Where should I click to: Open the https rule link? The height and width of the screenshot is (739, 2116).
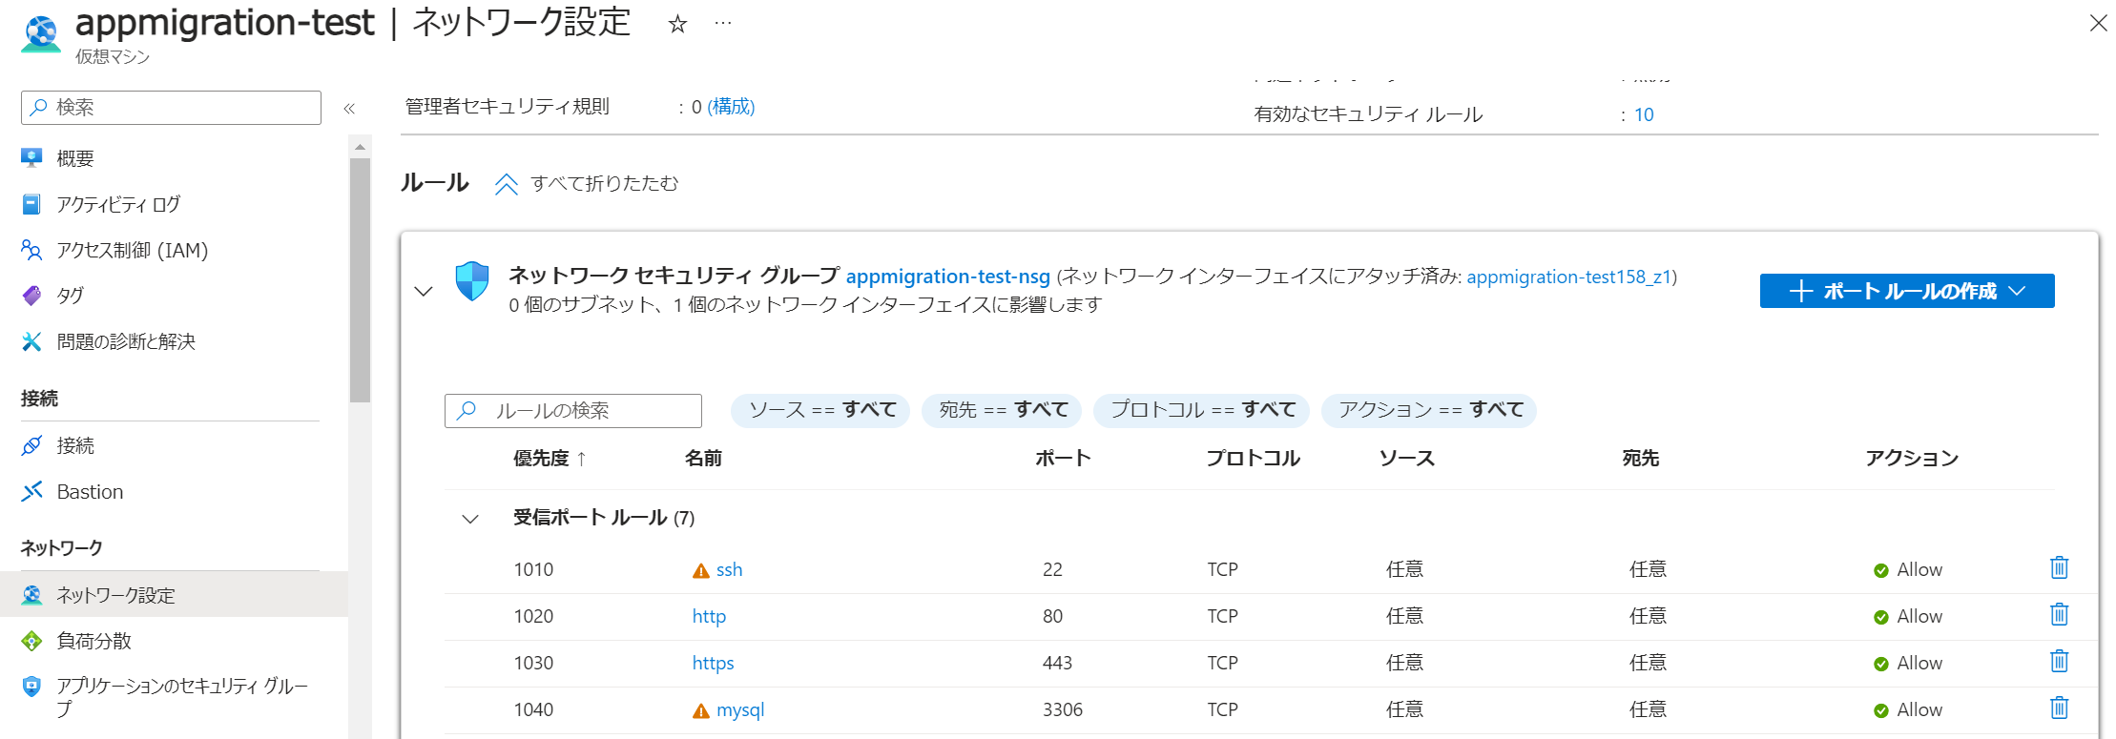(x=713, y=664)
